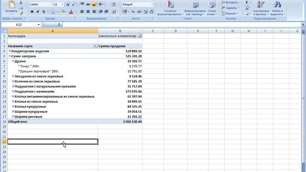
Task: Click the wrap text icon
Action: [114, 4]
